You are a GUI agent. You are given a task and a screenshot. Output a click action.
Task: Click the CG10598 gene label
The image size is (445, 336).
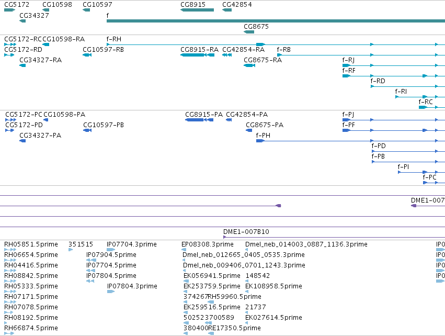tap(57, 5)
